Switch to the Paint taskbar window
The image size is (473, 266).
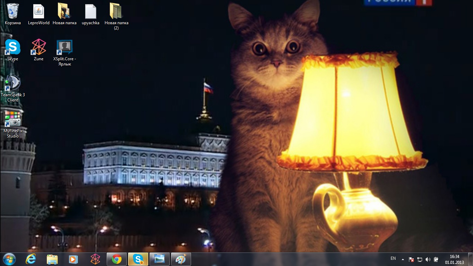pyautogui.click(x=180, y=259)
